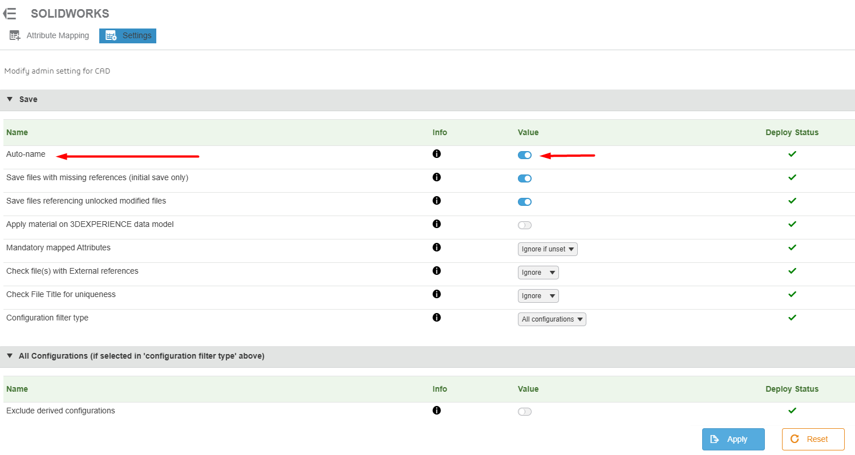
Task: Click 'Mandatory mapped Attributes' label
Action: click(x=58, y=247)
